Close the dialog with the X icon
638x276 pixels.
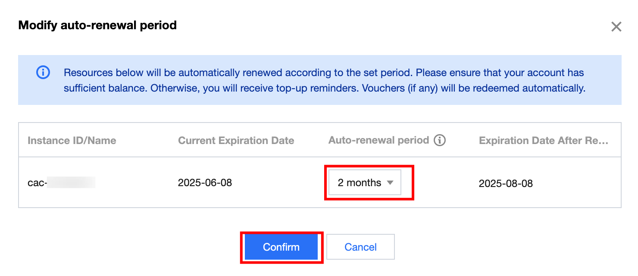pyautogui.click(x=616, y=27)
